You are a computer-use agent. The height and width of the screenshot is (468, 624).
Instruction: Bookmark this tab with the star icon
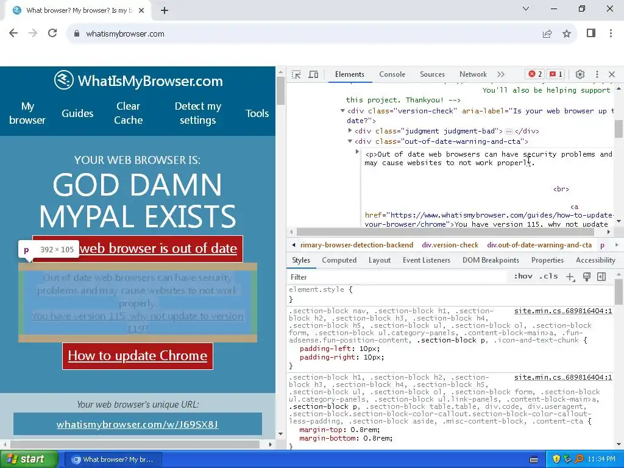[567, 34]
